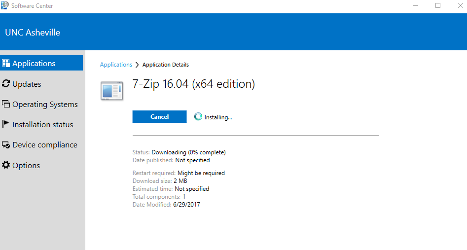Click the spinning Installing progress indicator
This screenshot has width=467, height=250.
198,117
